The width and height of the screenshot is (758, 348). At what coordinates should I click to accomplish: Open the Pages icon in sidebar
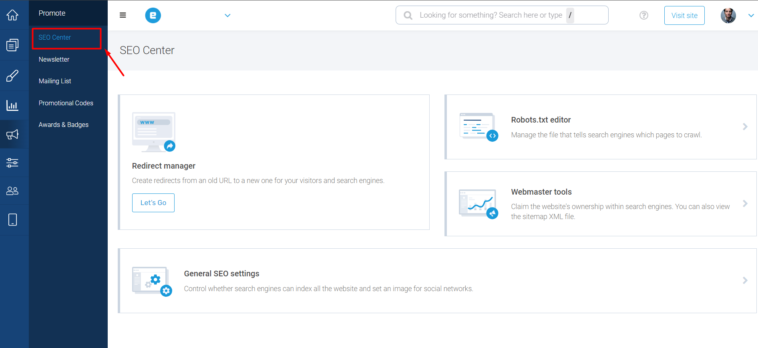(12, 45)
